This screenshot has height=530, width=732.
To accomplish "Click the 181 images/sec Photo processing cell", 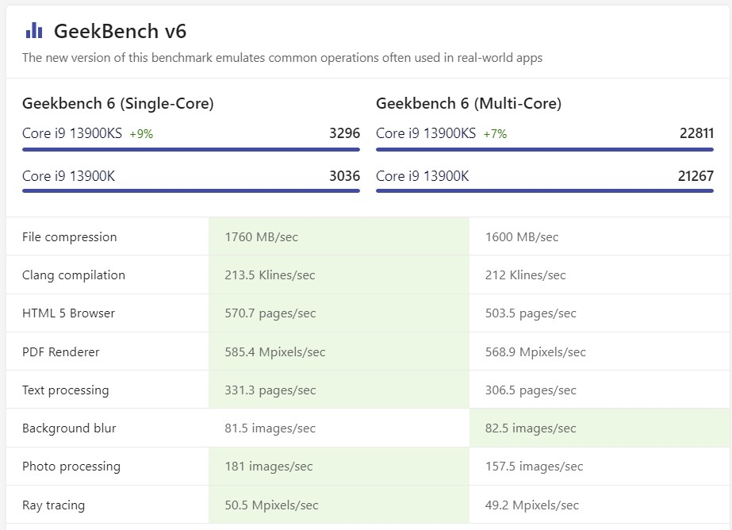I will click(x=339, y=466).
